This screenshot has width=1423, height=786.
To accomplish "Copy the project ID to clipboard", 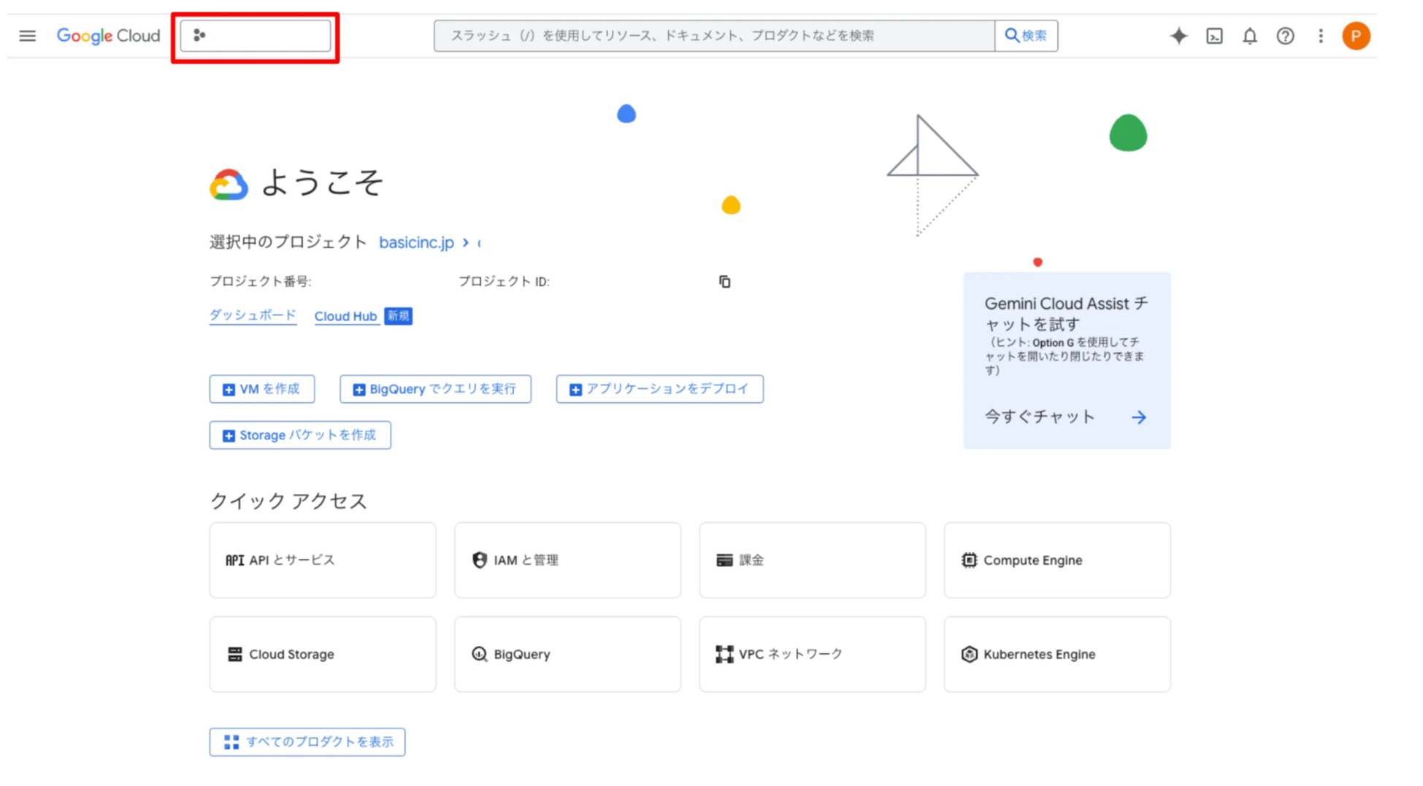I will (x=724, y=282).
